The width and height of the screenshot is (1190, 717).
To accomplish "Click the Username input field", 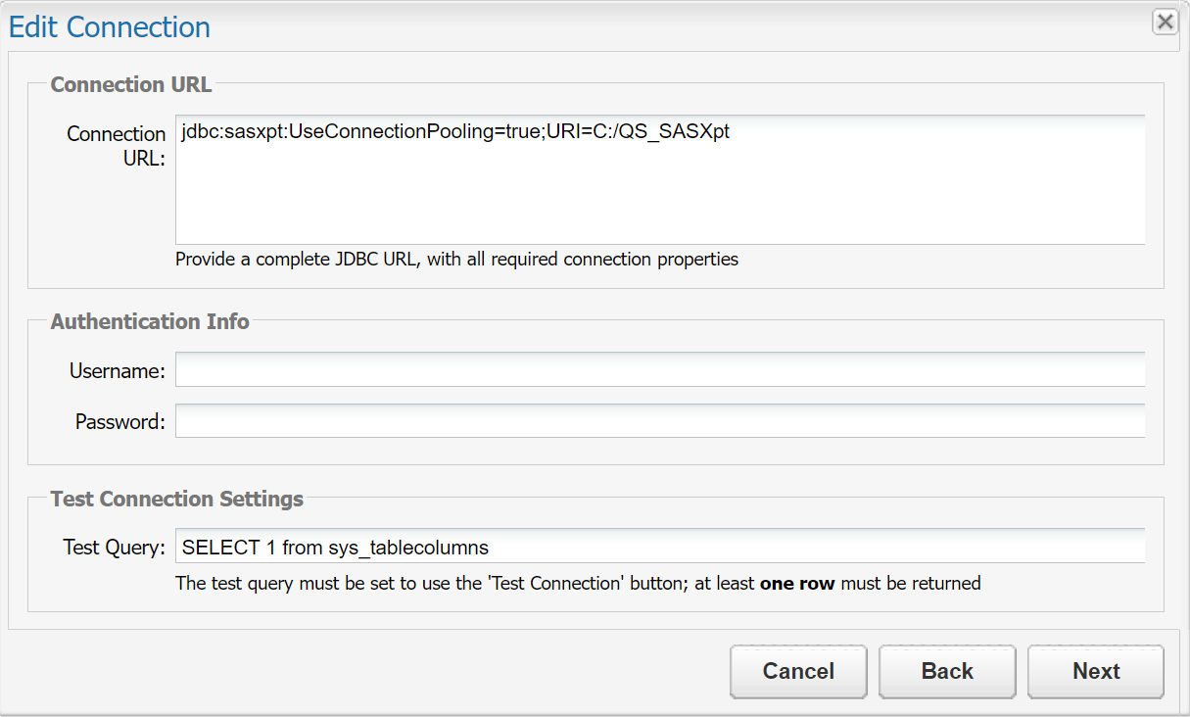I will (659, 370).
